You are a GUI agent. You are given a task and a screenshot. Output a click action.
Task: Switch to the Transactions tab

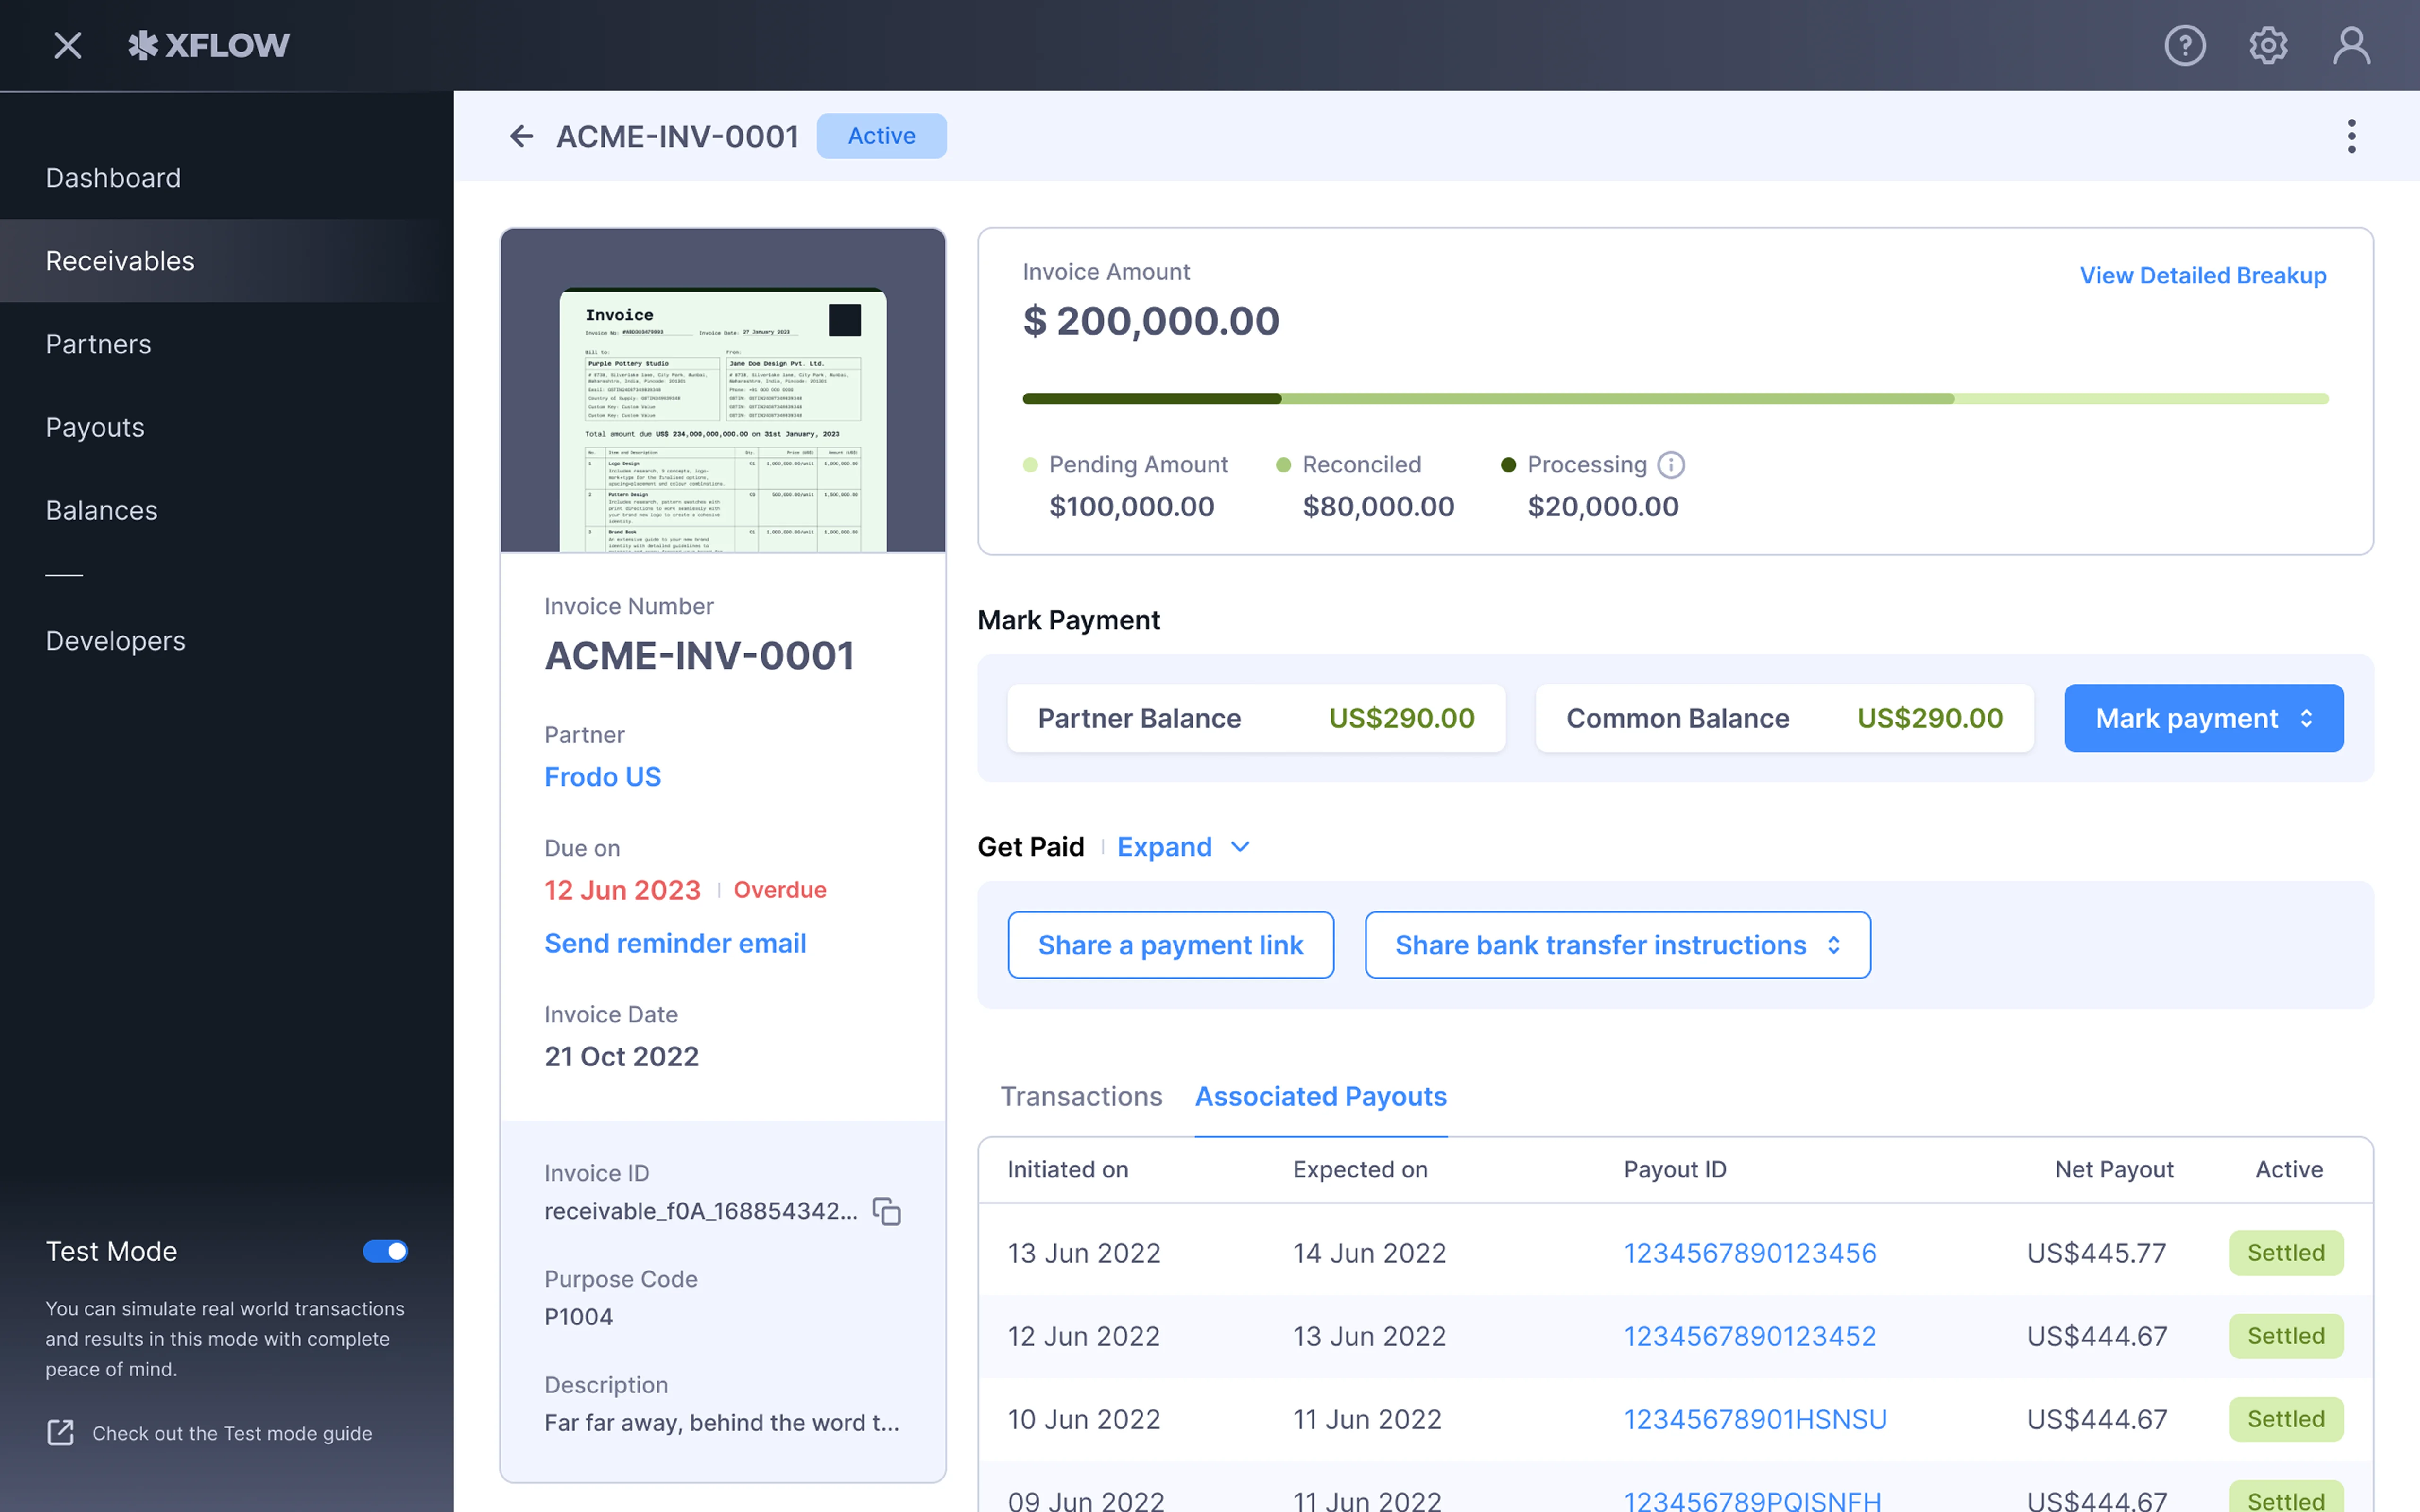(1081, 1096)
